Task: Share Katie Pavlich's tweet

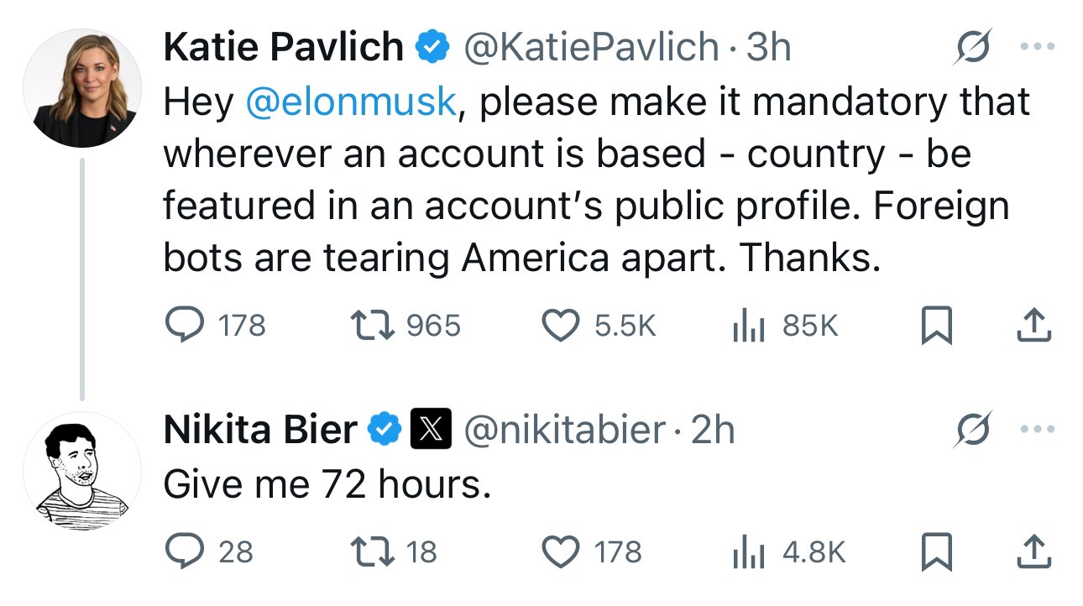Action: click(1033, 325)
